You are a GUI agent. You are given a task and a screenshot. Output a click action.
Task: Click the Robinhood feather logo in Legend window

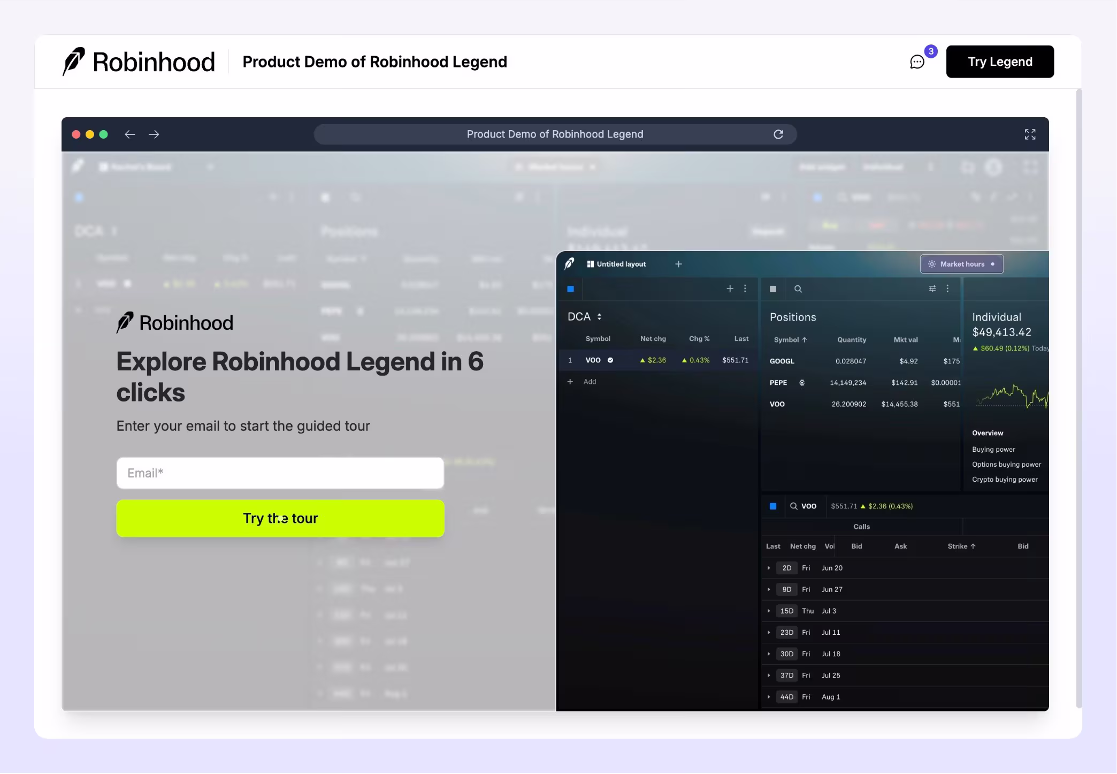coord(570,263)
